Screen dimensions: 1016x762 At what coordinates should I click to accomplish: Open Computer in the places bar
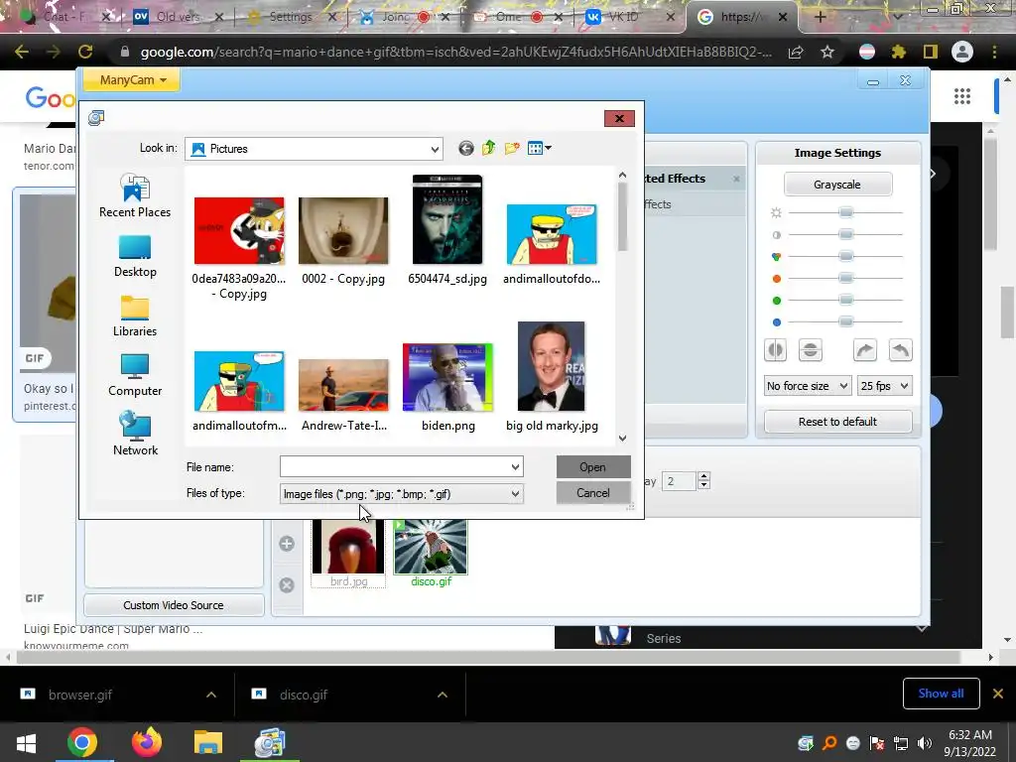(x=135, y=376)
